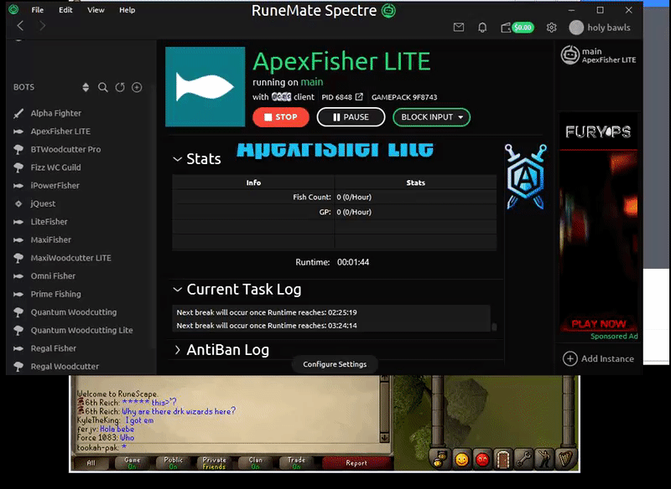Click the refresh bots icon
The image size is (671, 489).
[x=120, y=87]
